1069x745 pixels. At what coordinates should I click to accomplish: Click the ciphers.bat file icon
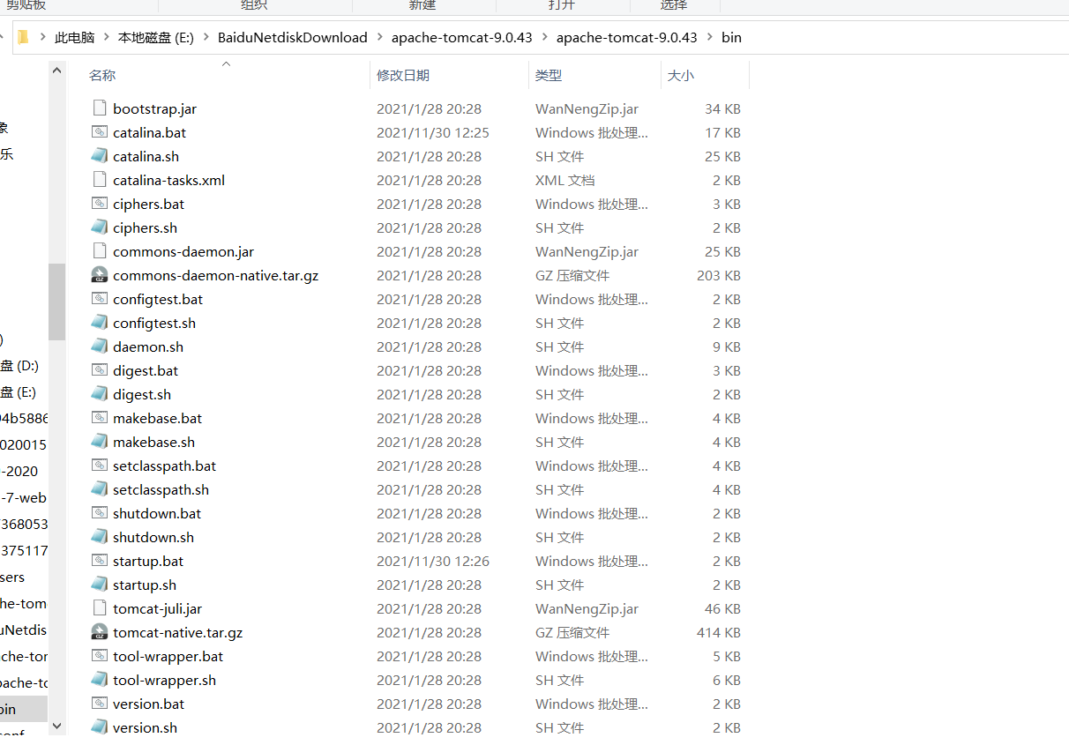point(100,204)
